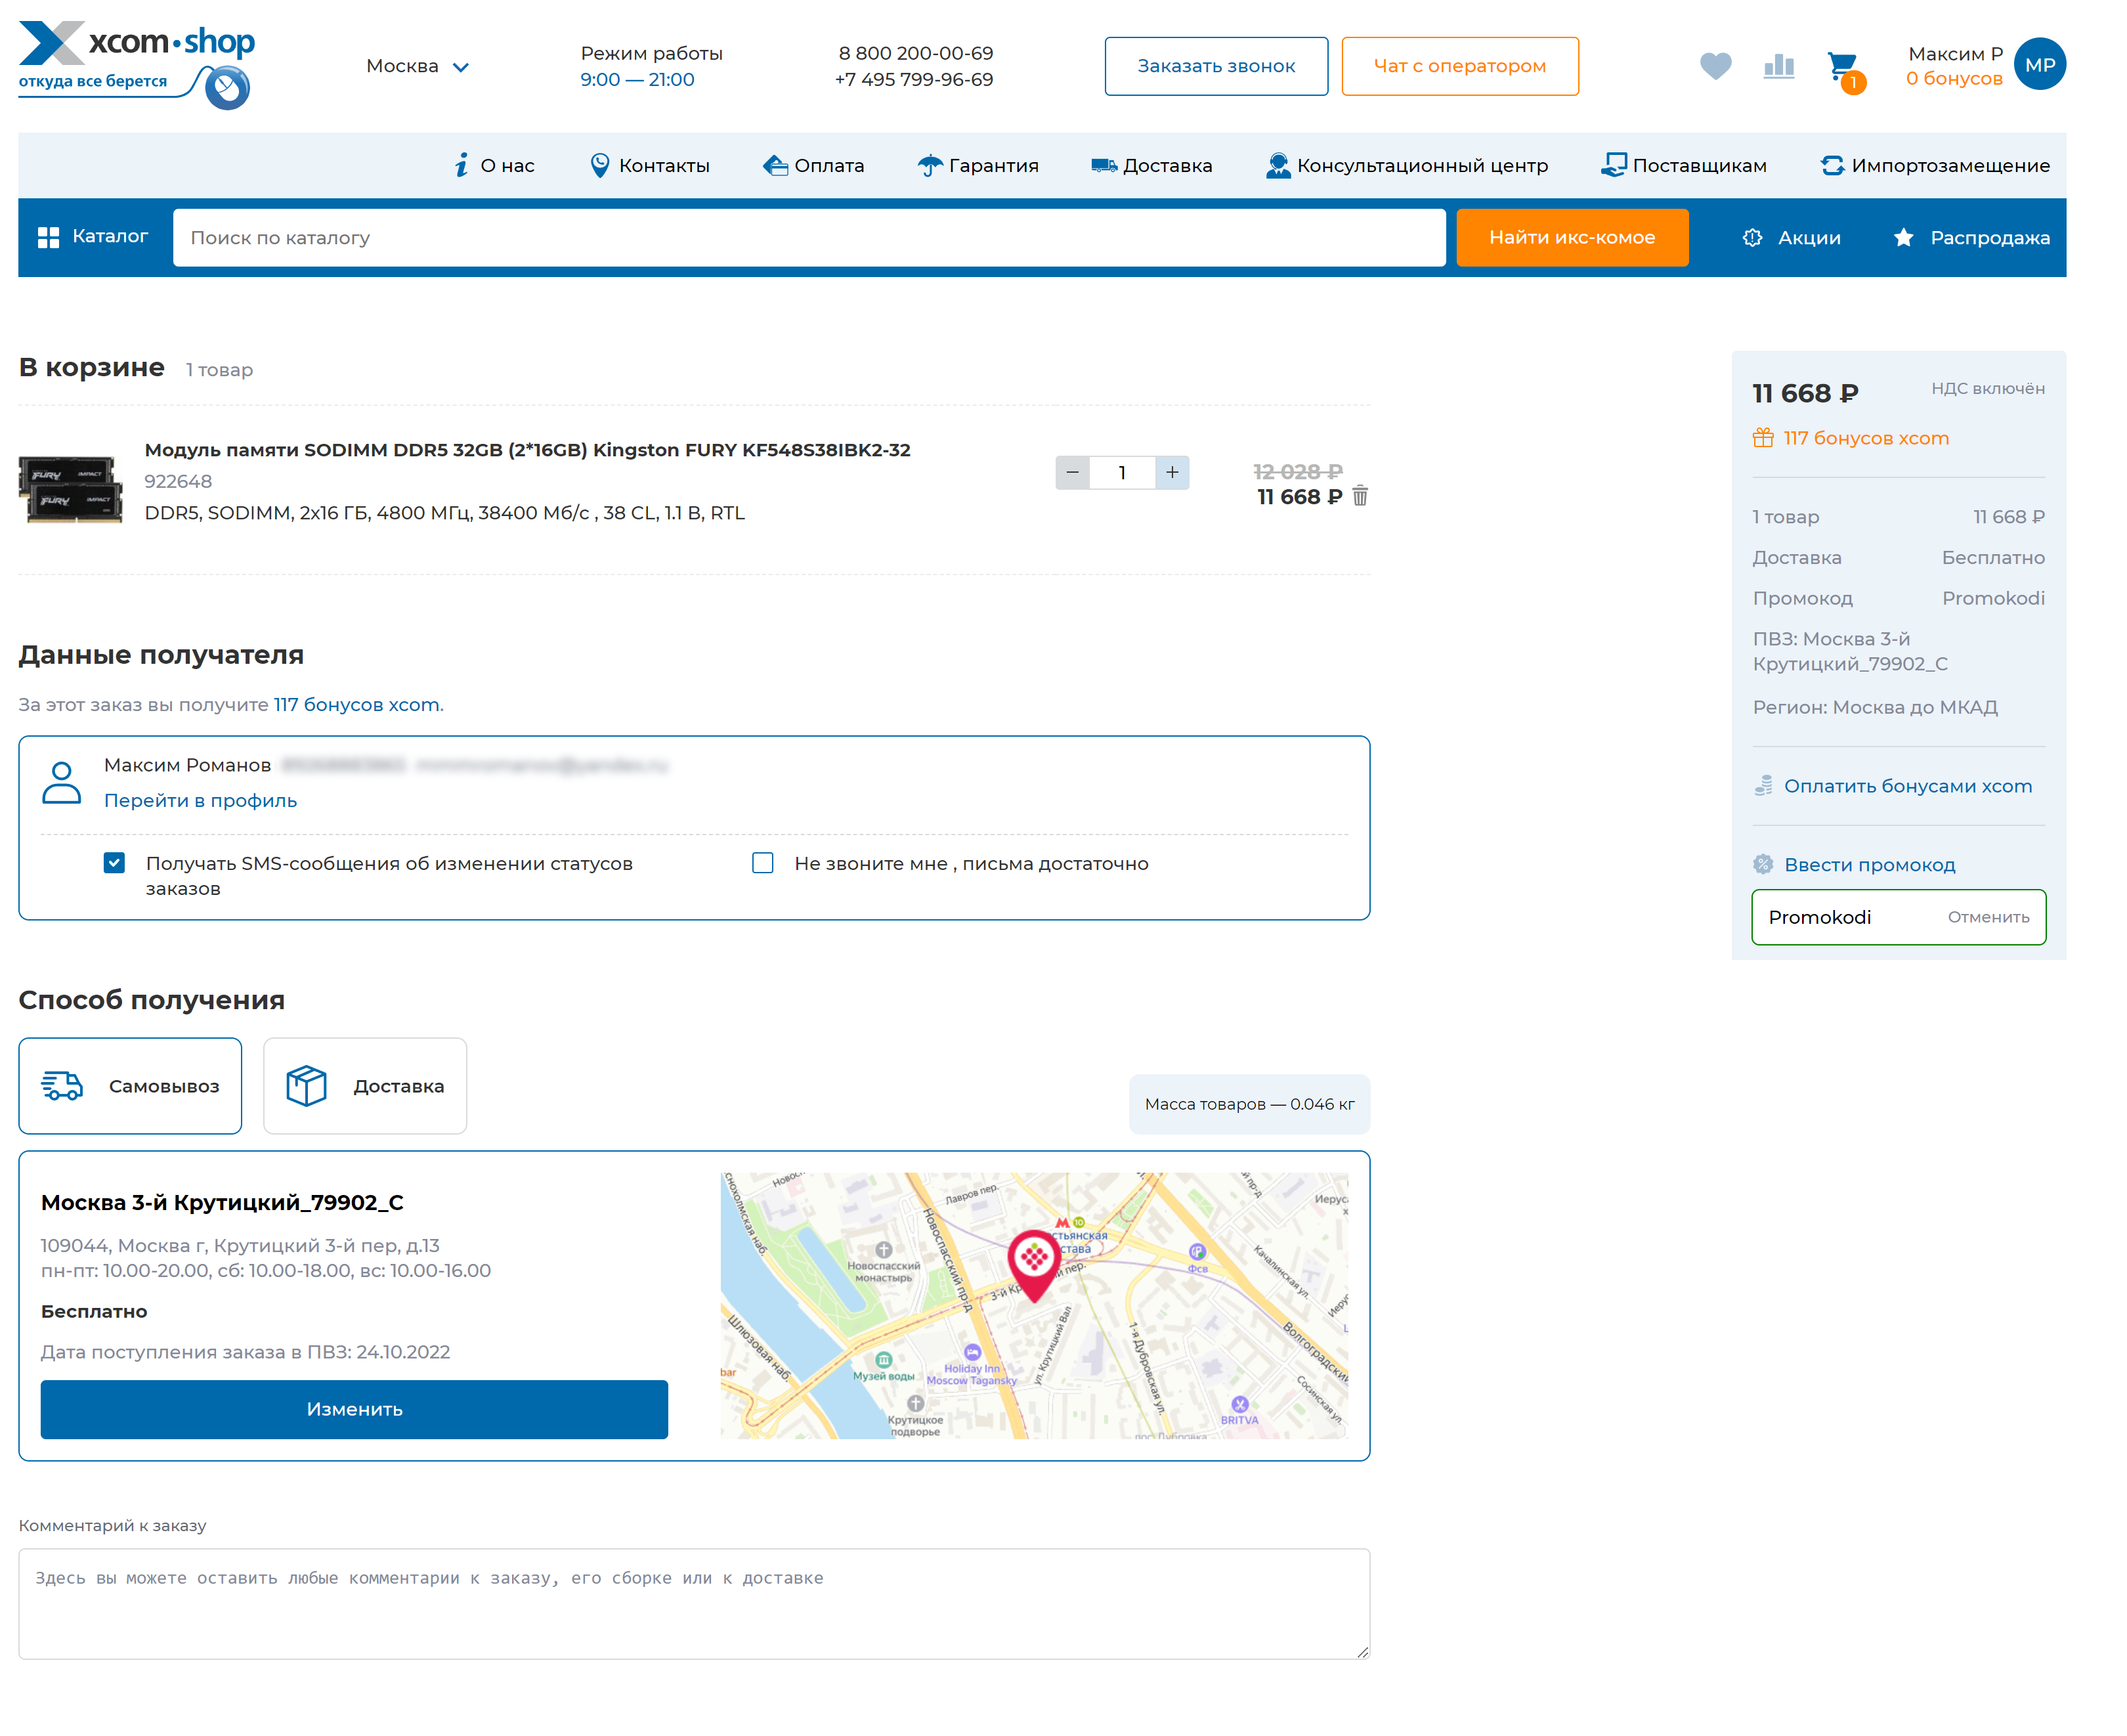Click the gift icon beside 117 бонусов
2127x1736 pixels.
[x=1762, y=438]
